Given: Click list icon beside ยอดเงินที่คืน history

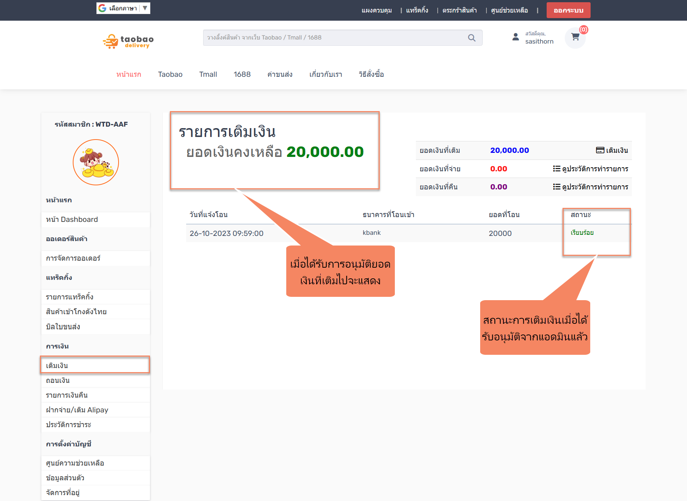Looking at the screenshot, I should point(556,187).
